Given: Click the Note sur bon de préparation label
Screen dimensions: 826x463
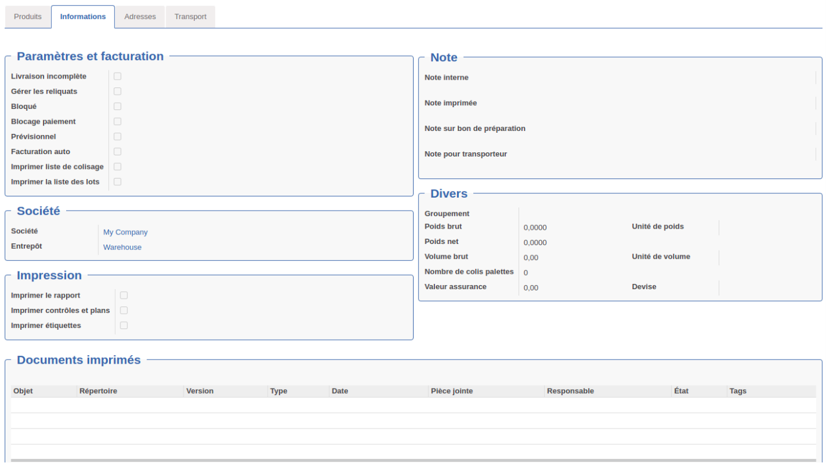Looking at the screenshot, I should coord(475,129).
